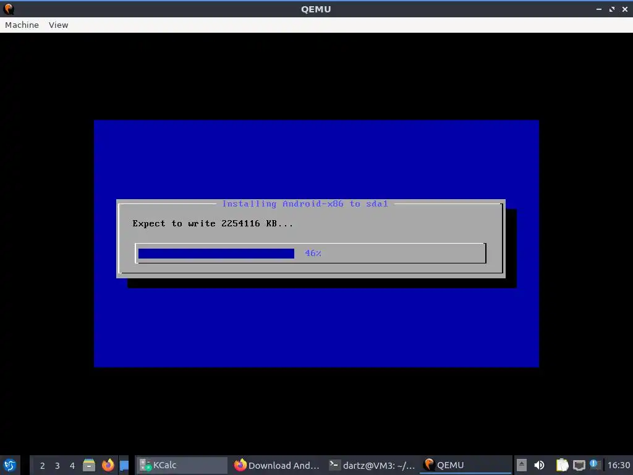Image resolution: width=633 pixels, height=475 pixels.
Task: Switch to workspace 2
Action: pyautogui.click(x=43, y=466)
